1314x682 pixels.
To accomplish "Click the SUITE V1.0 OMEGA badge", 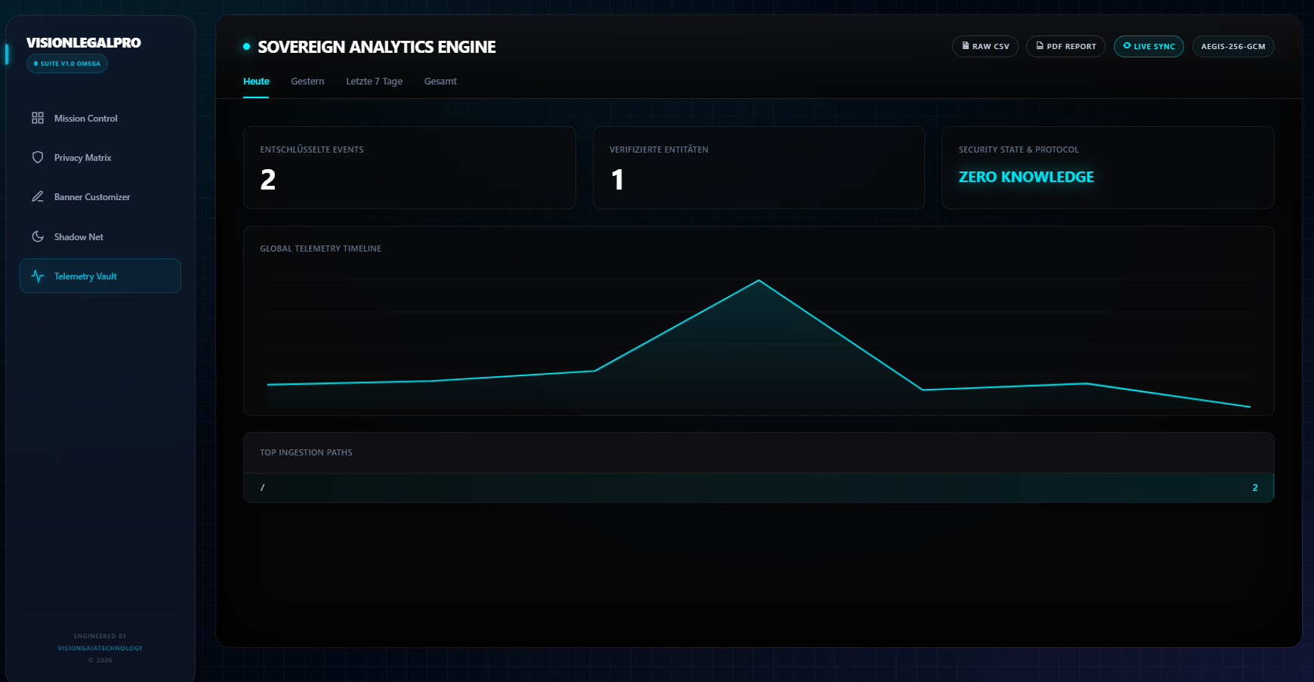I will click(x=67, y=63).
